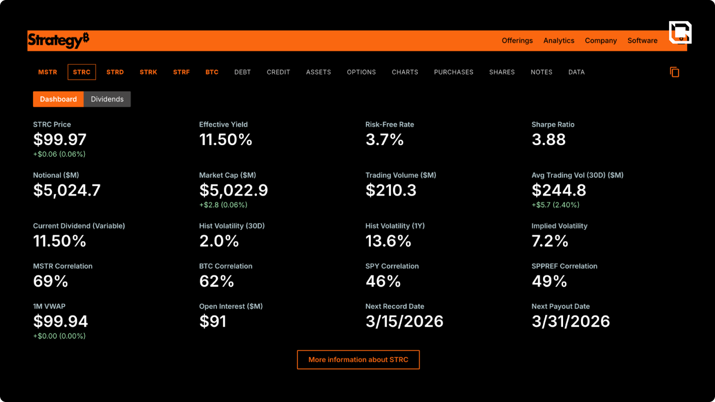The width and height of the screenshot is (715, 402).
Task: Click the Next Payout Date label
Action: pyautogui.click(x=561, y=306)
